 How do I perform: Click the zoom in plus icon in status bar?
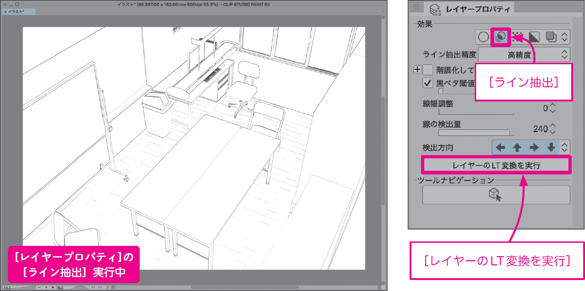46,287
